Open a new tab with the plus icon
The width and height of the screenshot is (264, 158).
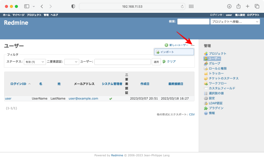[x=247, y=6]
